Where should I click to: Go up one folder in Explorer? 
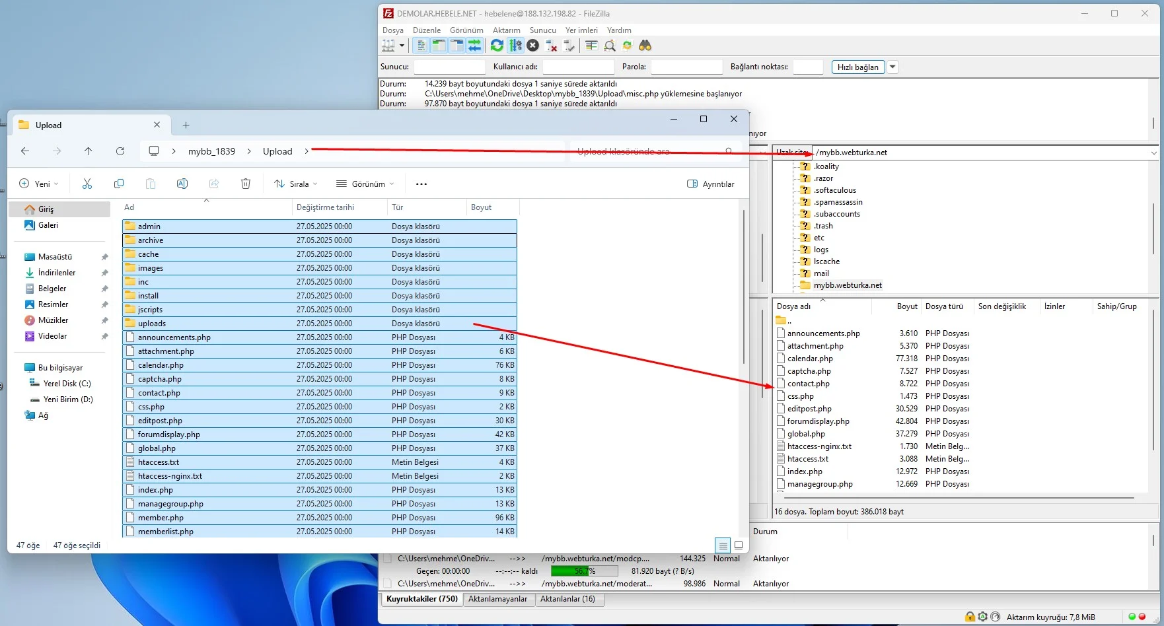[89, 151]
